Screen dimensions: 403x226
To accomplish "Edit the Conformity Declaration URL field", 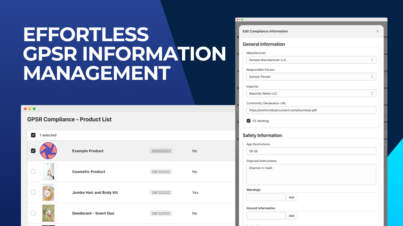I will (311, 110).
